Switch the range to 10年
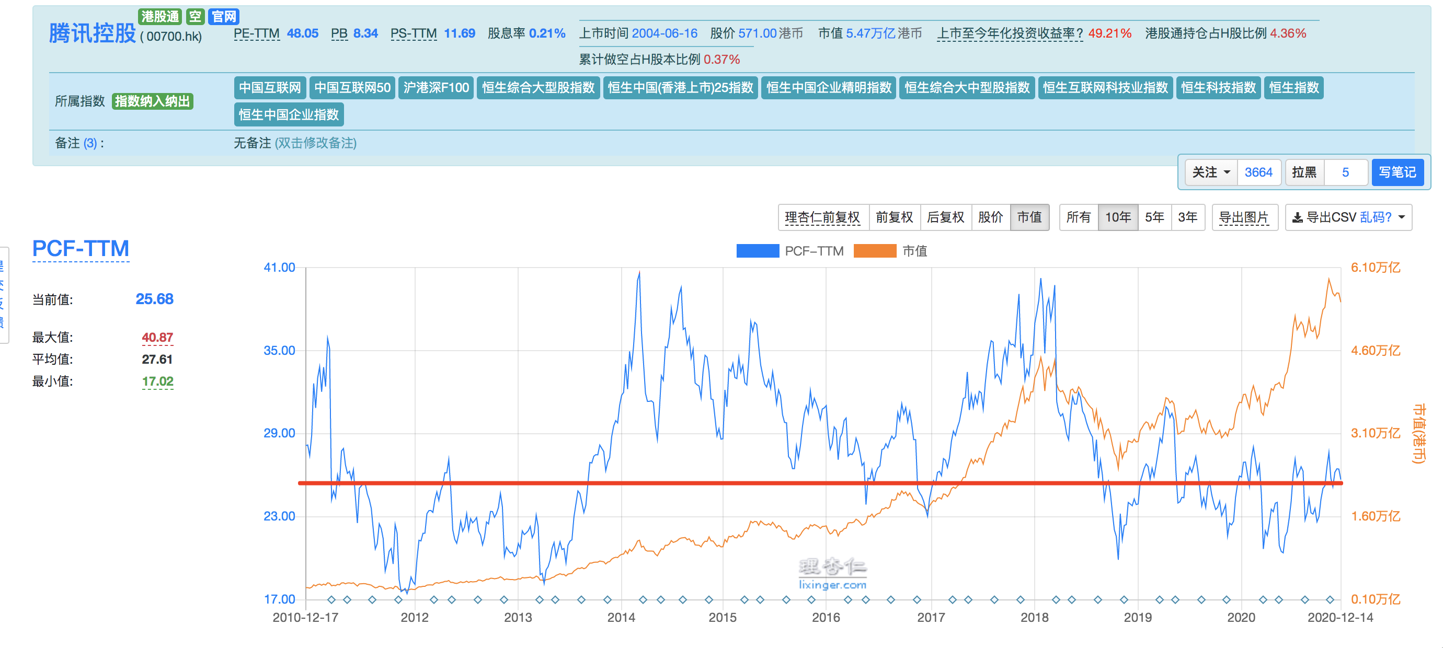This screenshot has height=648, width=1443. 1118,217
